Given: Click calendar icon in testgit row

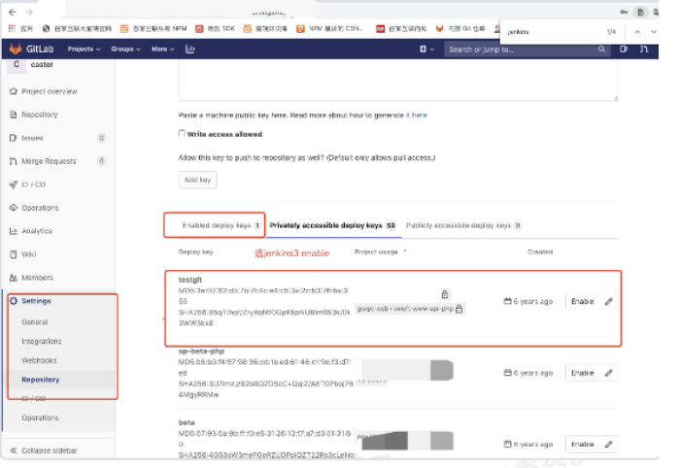Looking at the screenshot, I should point(507,301).
